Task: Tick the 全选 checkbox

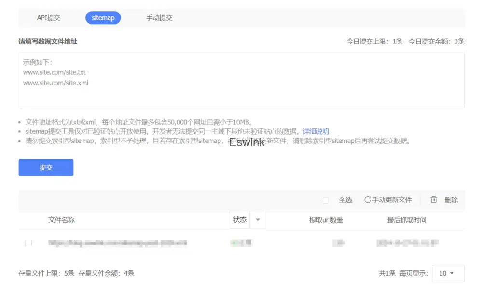Action: tap(325, 200)
